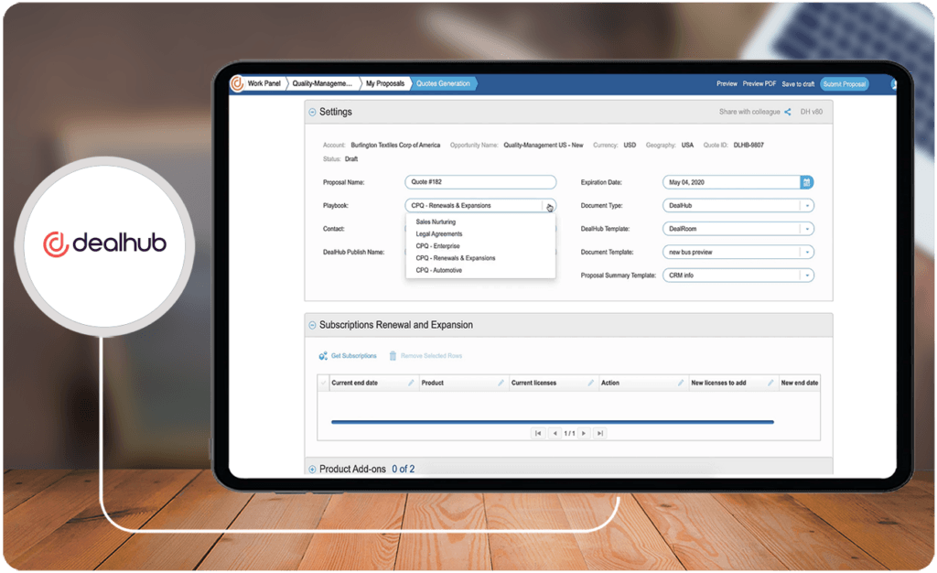Edit the Current end date column pencil
This screenshot has width=937, height=573.
click(x=411, y=383)
